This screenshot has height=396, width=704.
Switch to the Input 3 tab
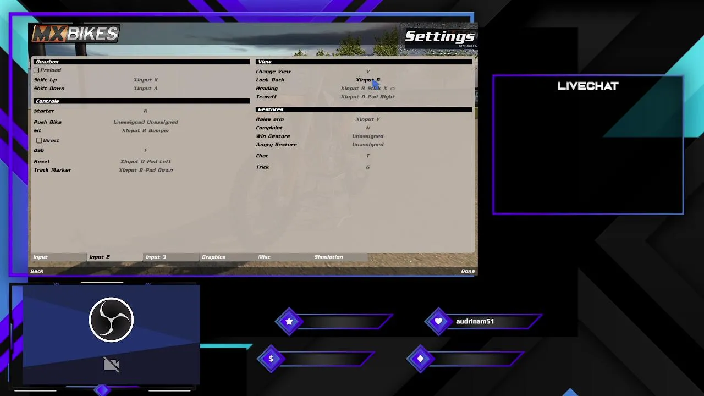(x=172, y=257)
